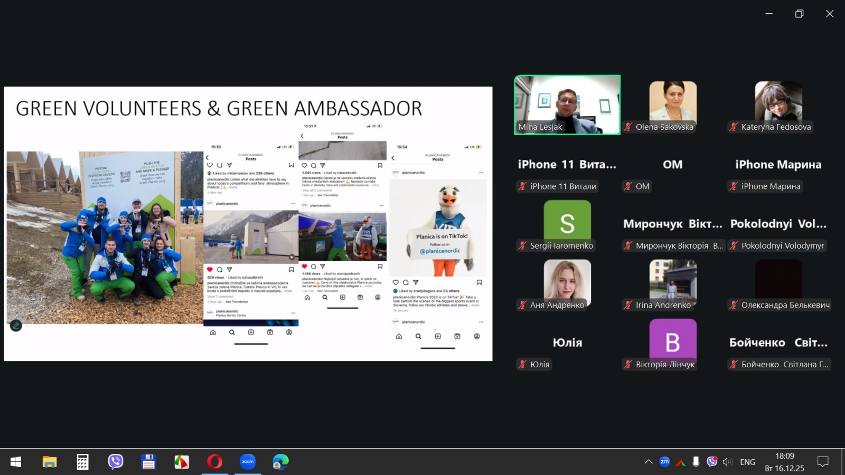Open Viber from the taskbar

[115, 462]
